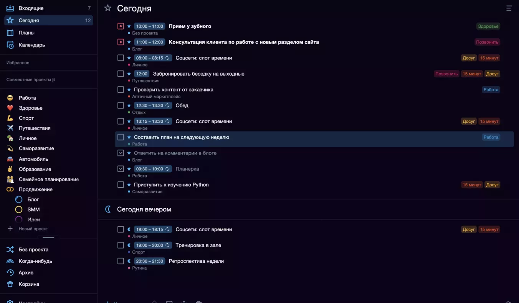519x303 pixels.
Task: Click Путешествия label under Забронировать беседку
Action: (146, 81)
